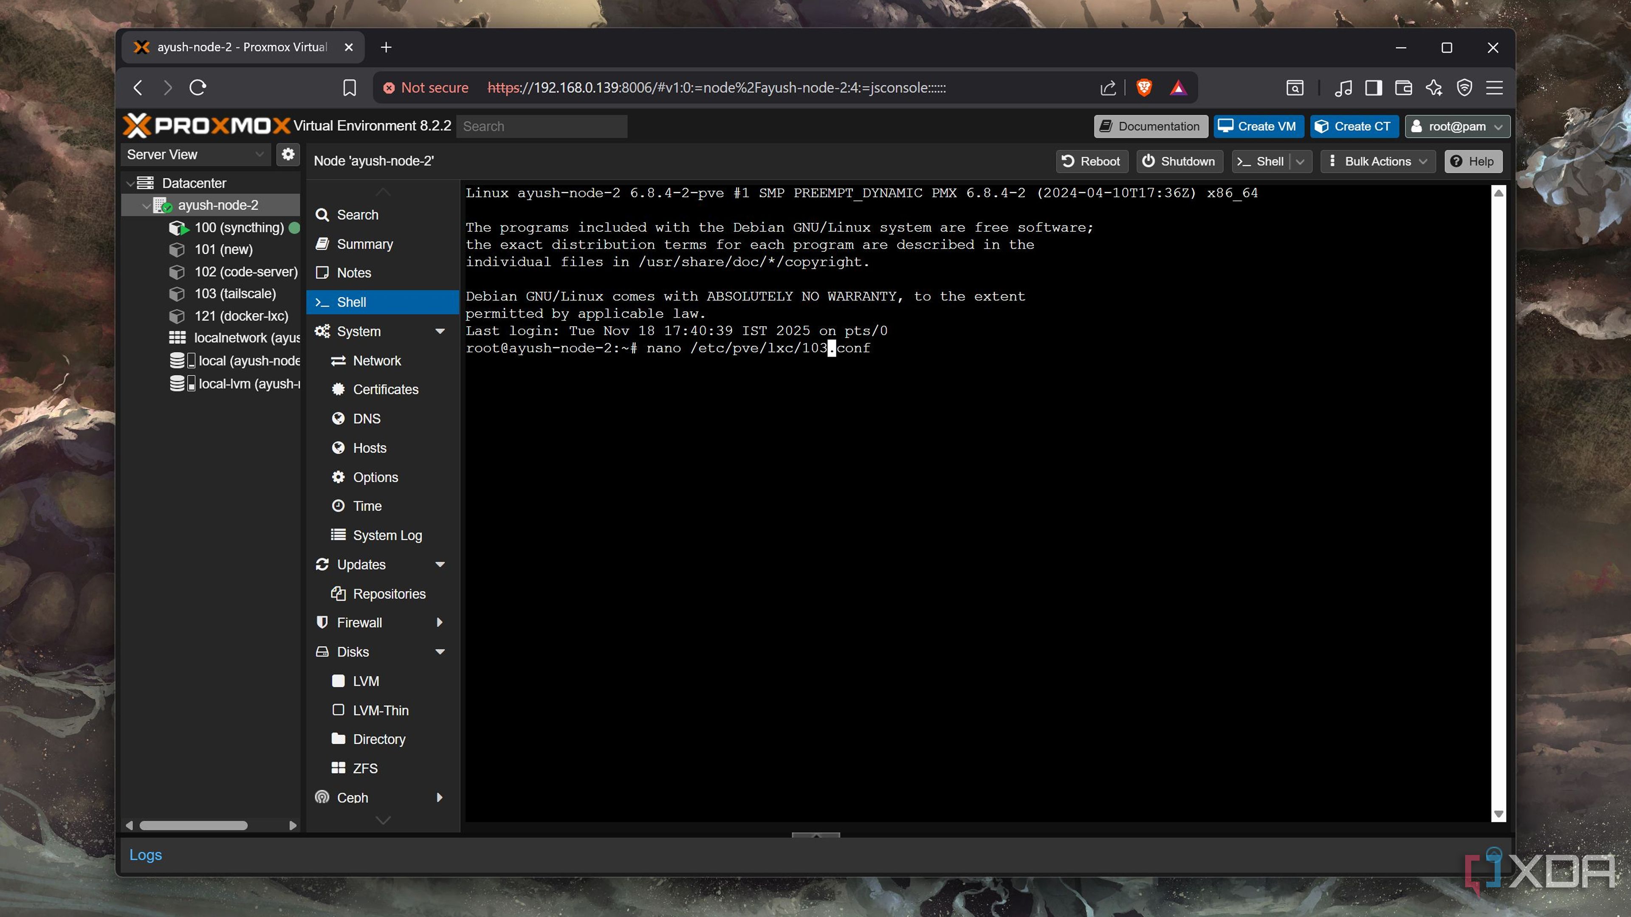Open the node Options page

(x=382, y=477)
